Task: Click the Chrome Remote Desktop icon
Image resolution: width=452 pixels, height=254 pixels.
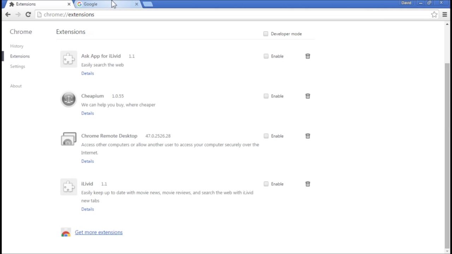Action: click(x=69, y=139)
